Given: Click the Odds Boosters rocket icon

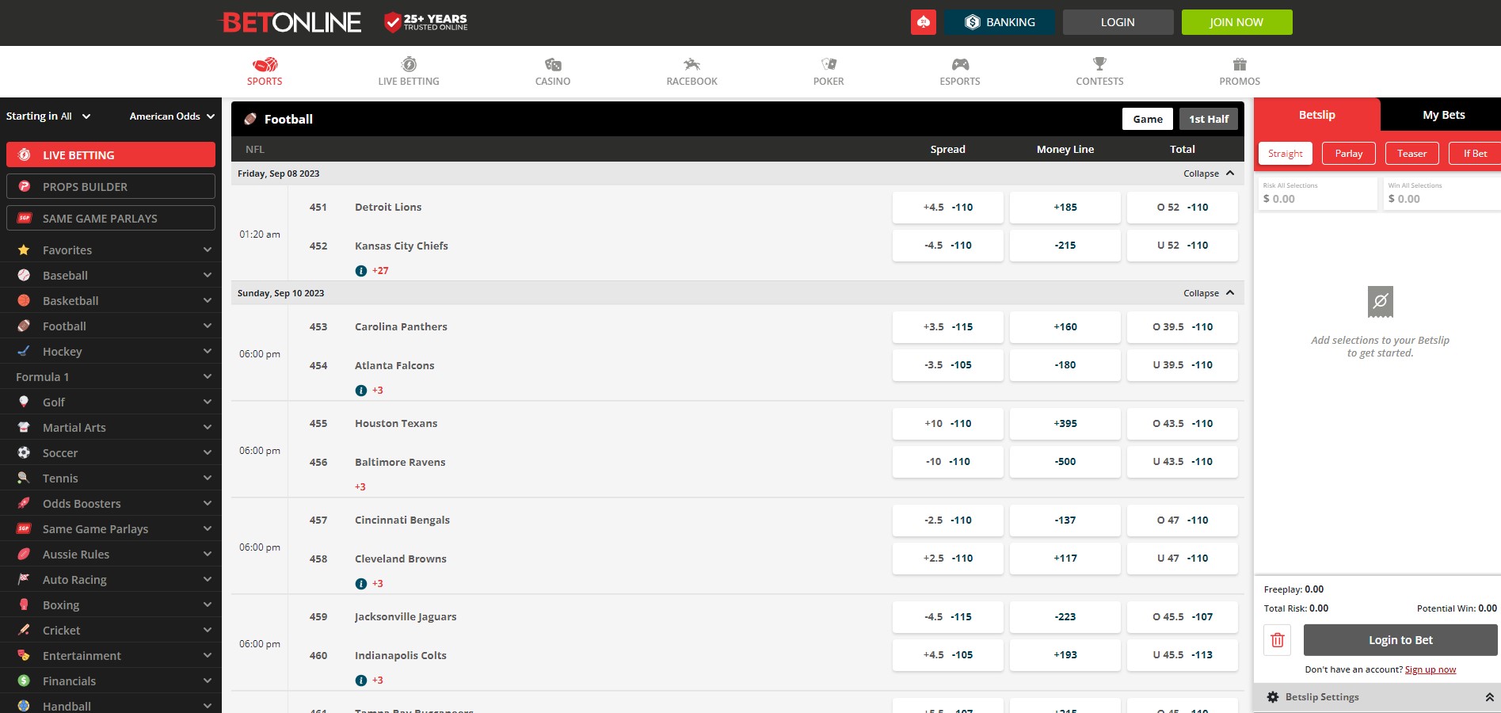Looking at the screenshot, I should coord(24,503).
